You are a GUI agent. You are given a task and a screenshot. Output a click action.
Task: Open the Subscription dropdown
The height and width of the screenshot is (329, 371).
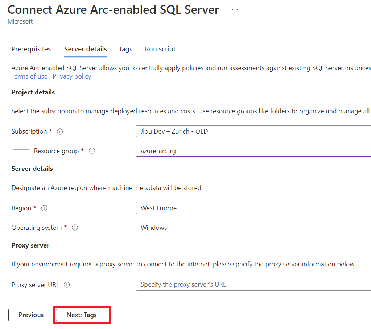pyautogui.click(x=253, y=131)
